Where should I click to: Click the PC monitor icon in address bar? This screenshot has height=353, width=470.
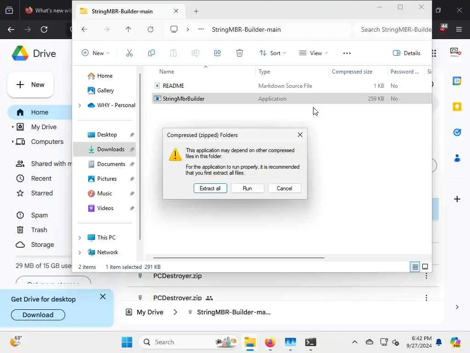174,29
